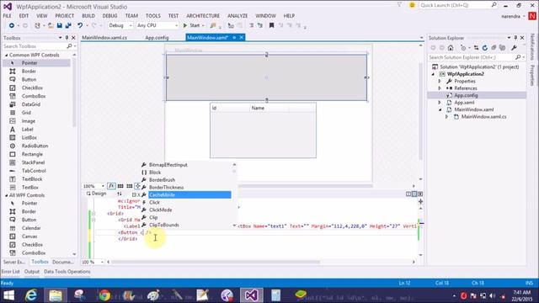Click the Show All Files icon in Solution Explorer

pos(503,48)
